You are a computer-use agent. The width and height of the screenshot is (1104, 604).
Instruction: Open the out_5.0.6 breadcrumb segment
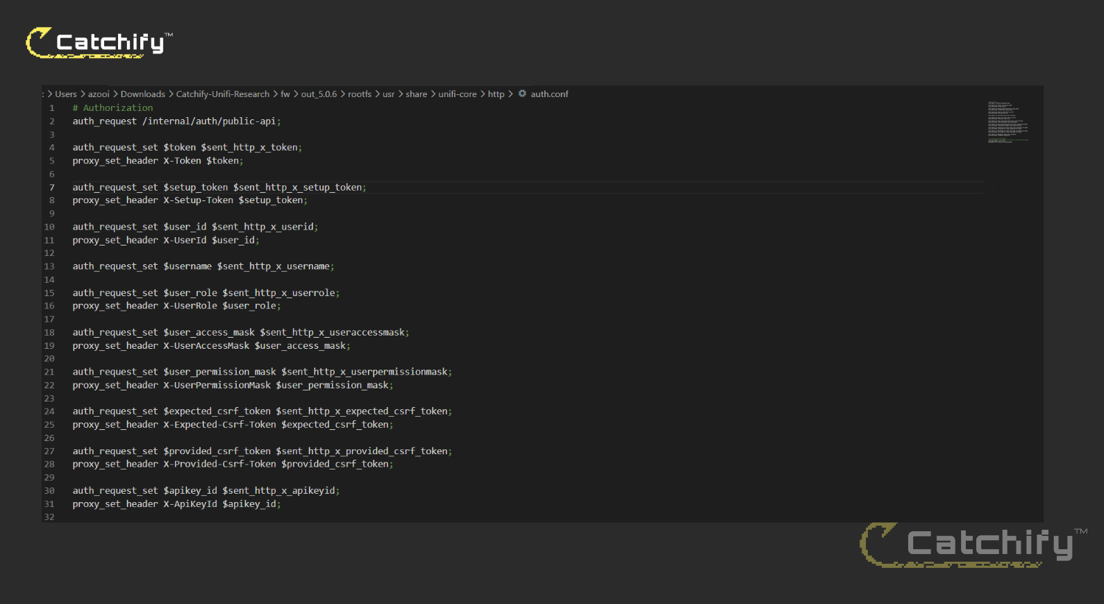(x=319, y=94)
